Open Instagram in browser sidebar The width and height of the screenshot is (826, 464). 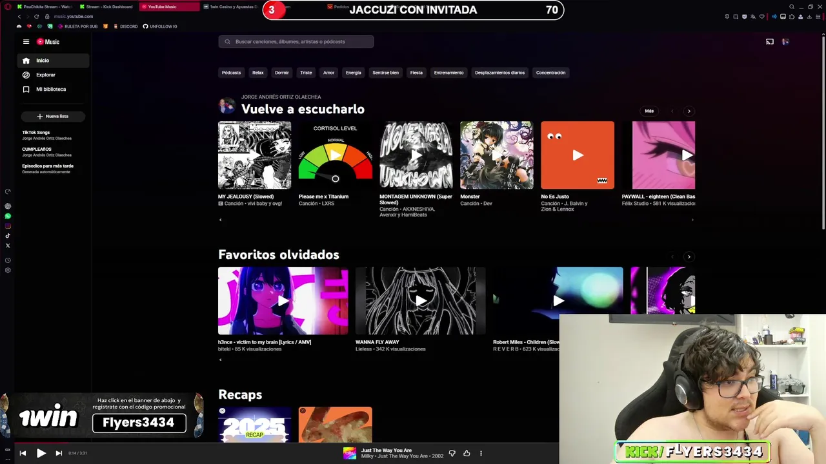tap(8, 226)
